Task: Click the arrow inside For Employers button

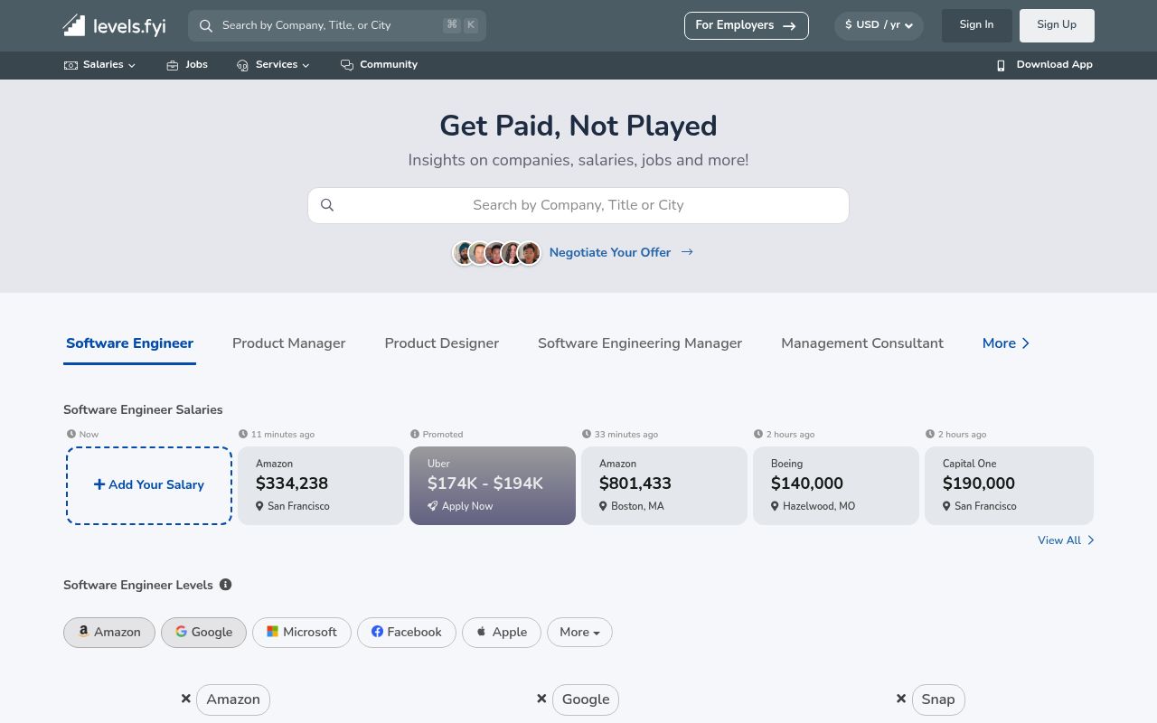Action: [789, 25]
